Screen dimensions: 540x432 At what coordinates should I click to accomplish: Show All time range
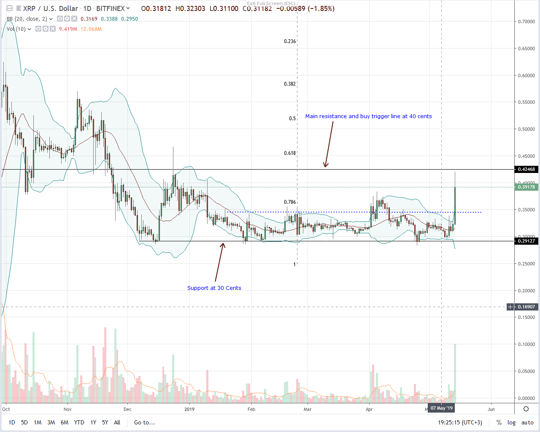tap(117, 422)
